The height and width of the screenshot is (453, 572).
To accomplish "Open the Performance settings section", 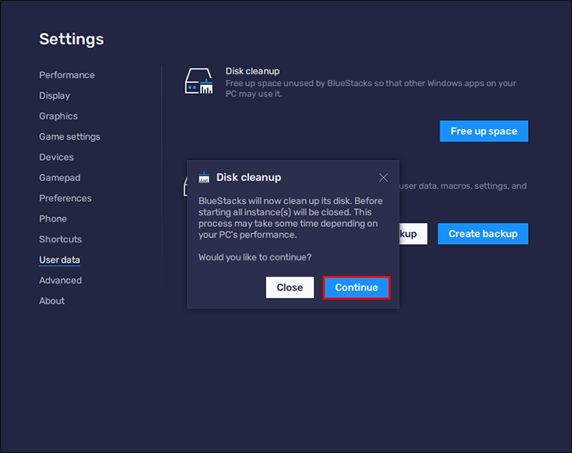I will pyautogui.click(x=67, y=75).
